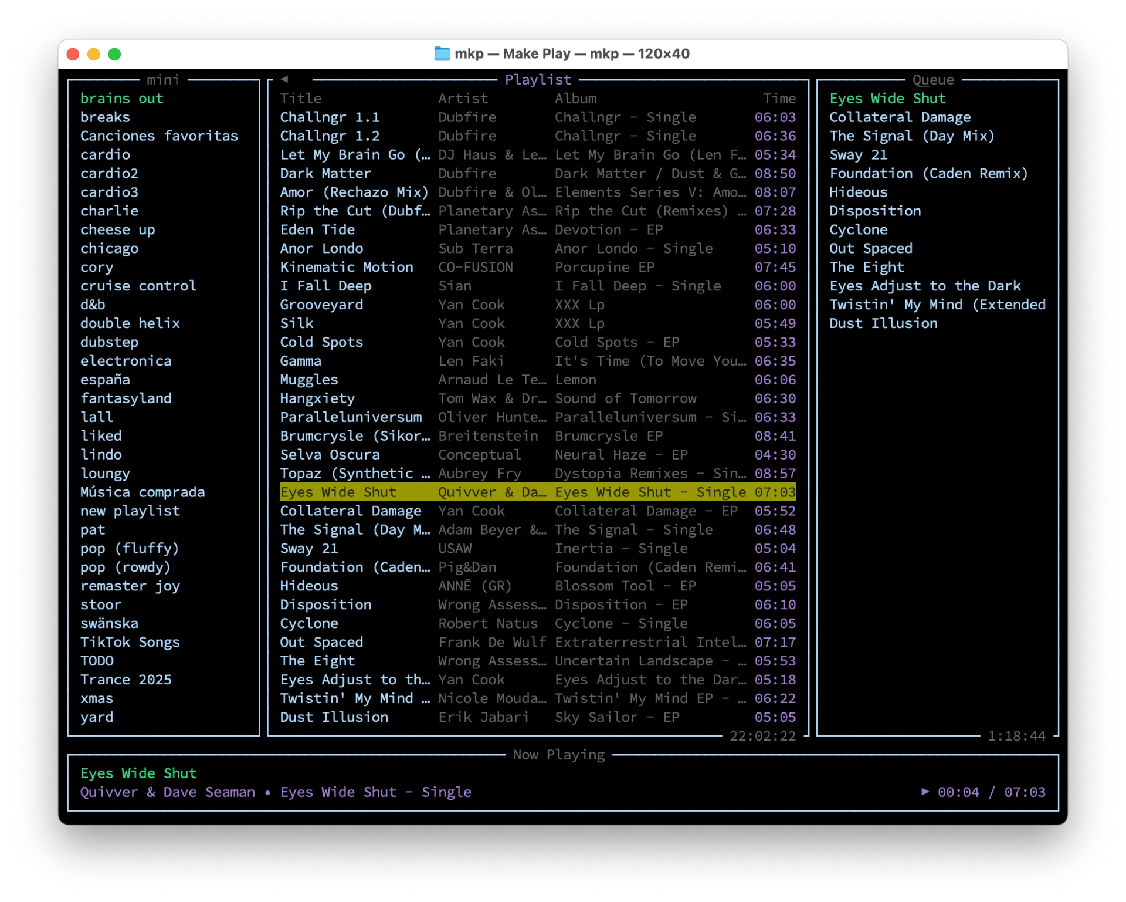Select 'Canciones favoritas' playlist

pos(159,136)
